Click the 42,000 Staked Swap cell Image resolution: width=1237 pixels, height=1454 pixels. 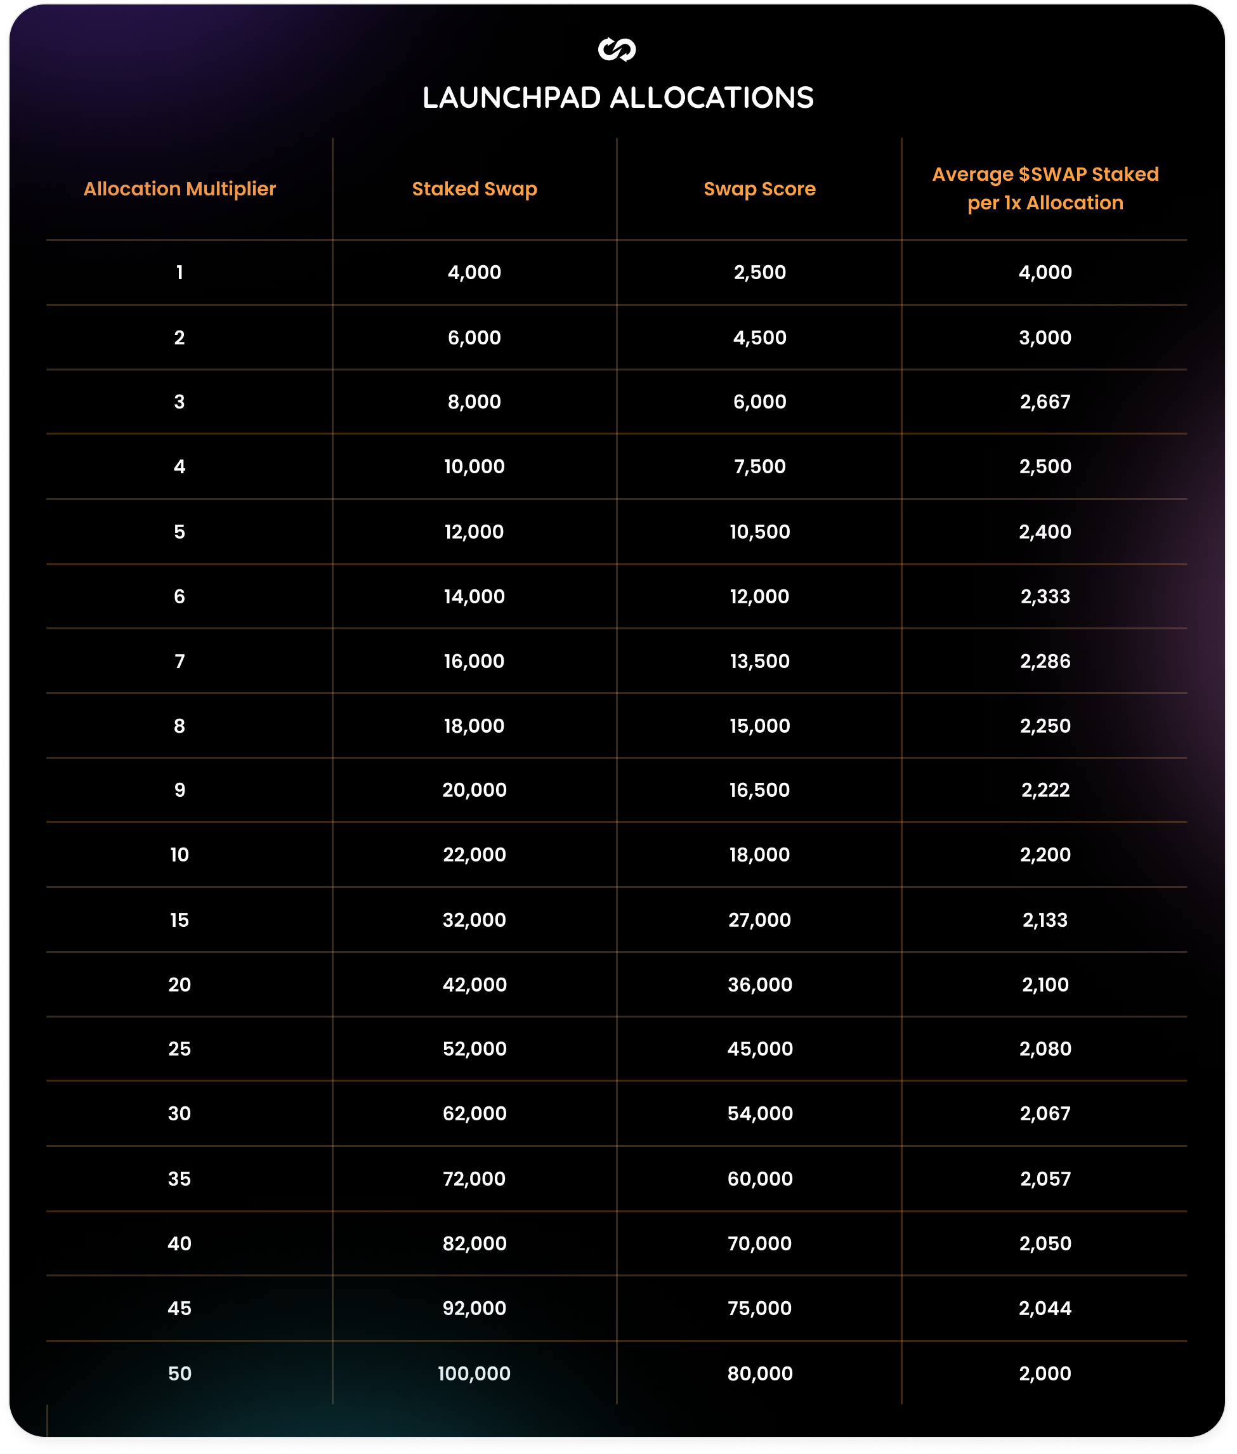(x=475, y=984)
